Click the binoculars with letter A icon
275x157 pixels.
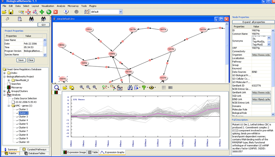click(x=43, y=19)
